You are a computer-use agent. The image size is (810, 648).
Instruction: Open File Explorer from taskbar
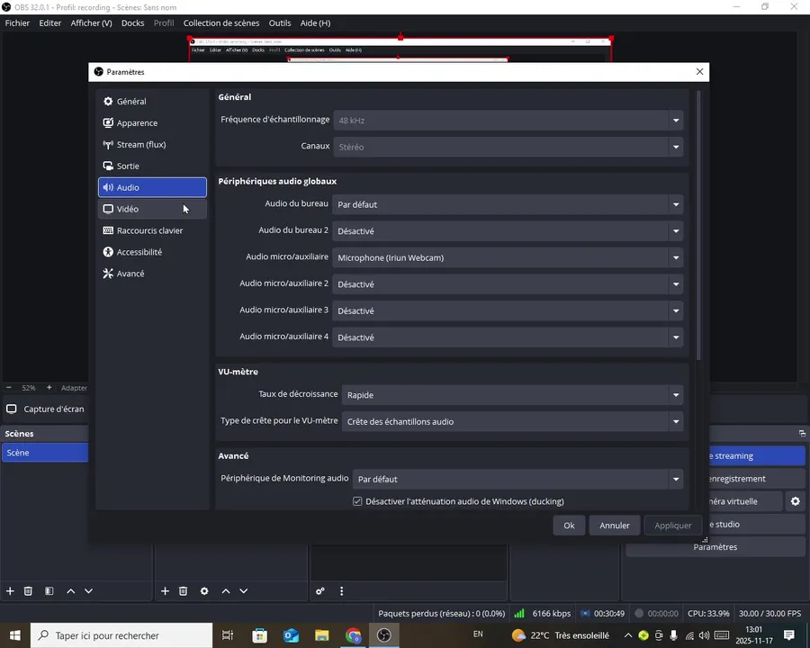pos(322,635)
